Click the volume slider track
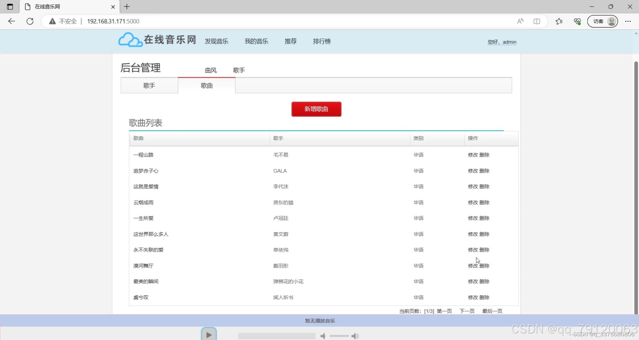This screenshot has width=639, height=340. (339, 336)
